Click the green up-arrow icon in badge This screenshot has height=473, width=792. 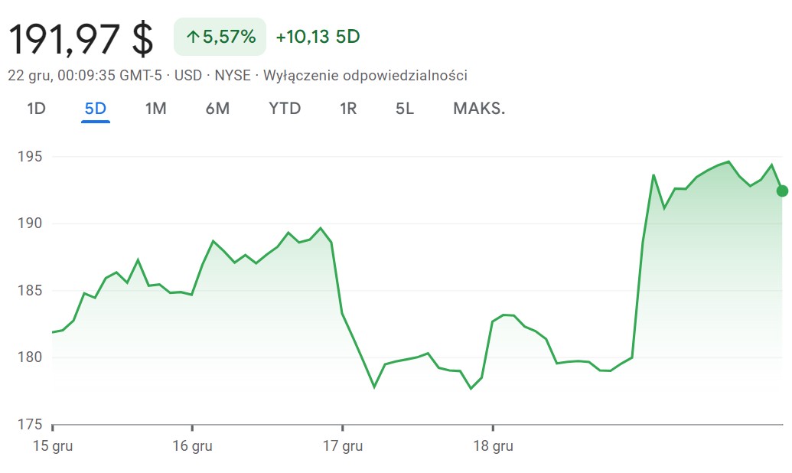192,37
